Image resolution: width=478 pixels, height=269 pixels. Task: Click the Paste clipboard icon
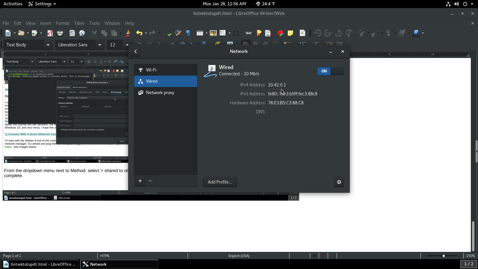click(114, 33)
